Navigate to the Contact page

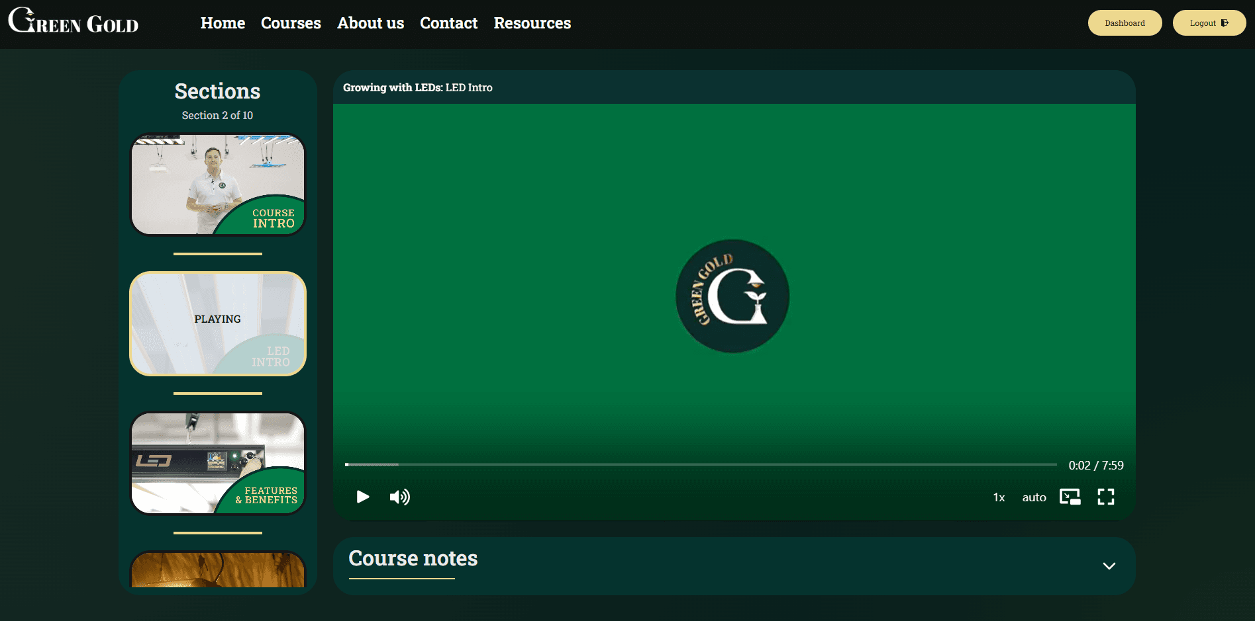(448, 23)
